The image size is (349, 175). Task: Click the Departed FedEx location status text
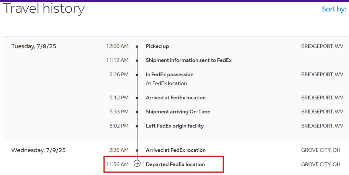pyautogui.click(x=175, y=164)
